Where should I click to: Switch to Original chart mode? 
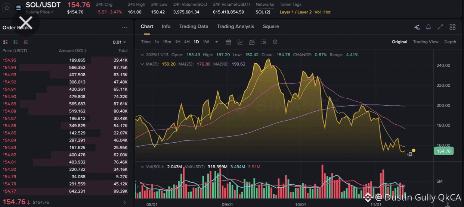(399, 42)
